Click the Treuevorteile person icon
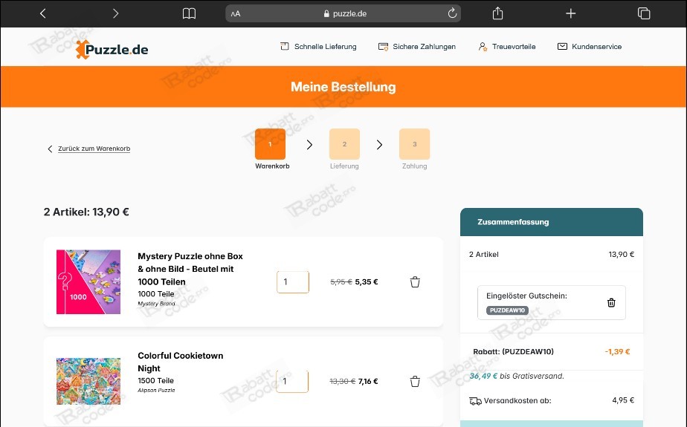Viewport: 687px width, 427px height. [483, 46]
